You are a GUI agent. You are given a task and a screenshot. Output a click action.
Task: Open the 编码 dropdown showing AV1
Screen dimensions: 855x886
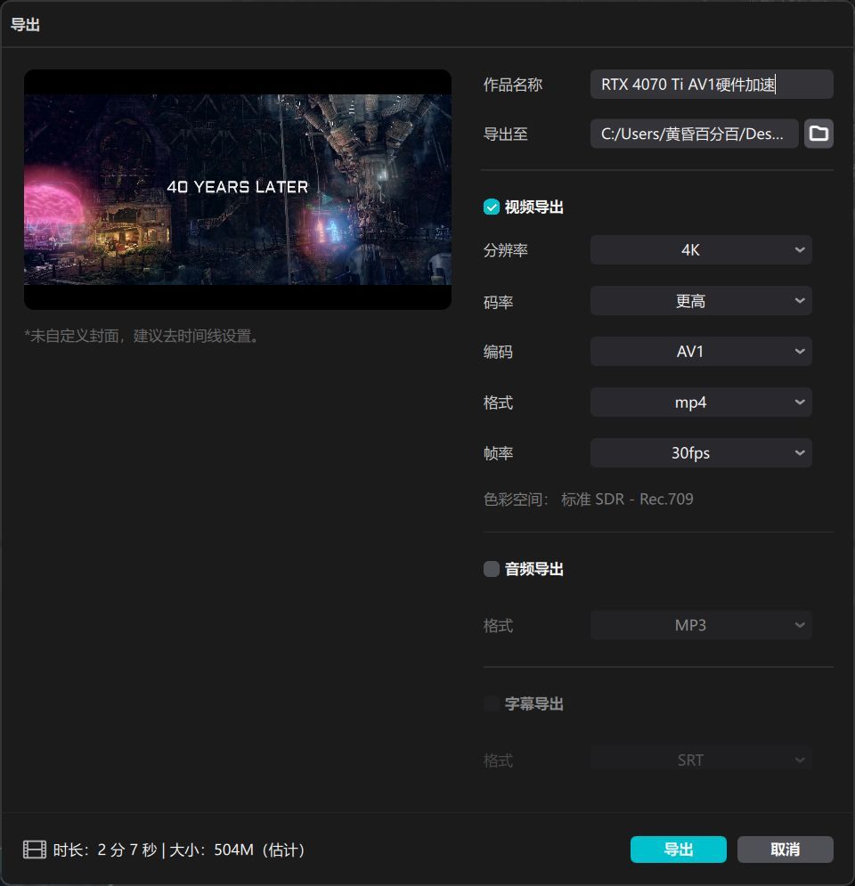(x=701, y=352)
